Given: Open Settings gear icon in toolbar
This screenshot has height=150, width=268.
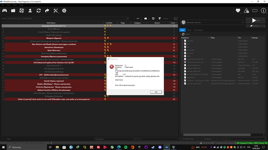Looking at the screenshot, I should point(64,11).
